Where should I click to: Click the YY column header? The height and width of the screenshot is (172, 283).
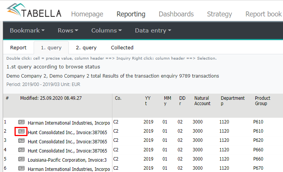click(x=148, y=101)
